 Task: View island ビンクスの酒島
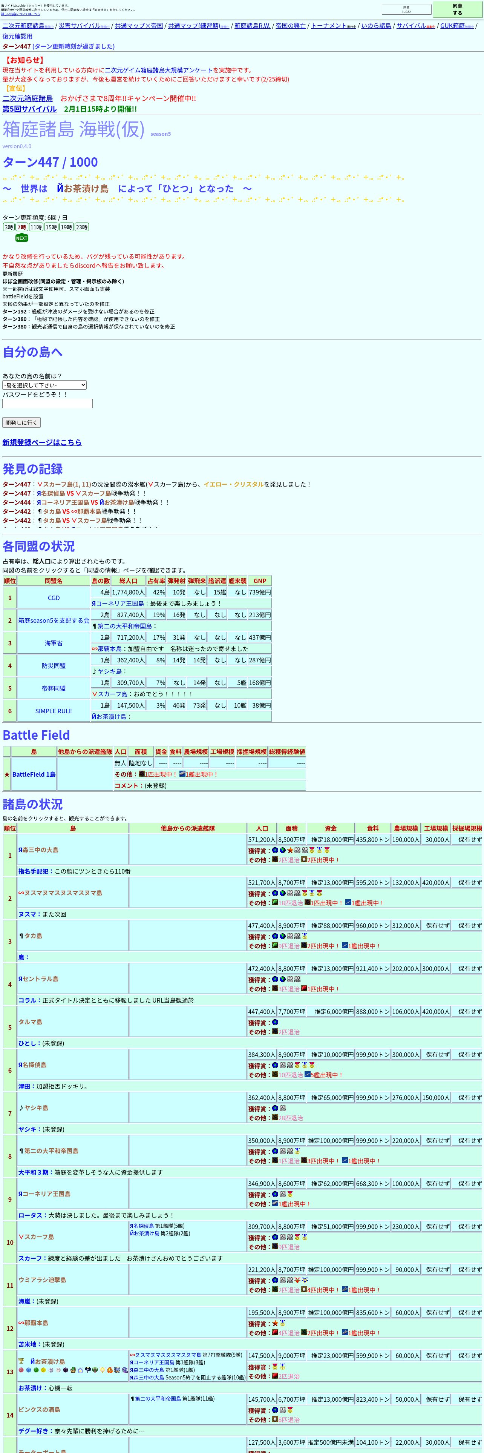tap(39, 1409)
